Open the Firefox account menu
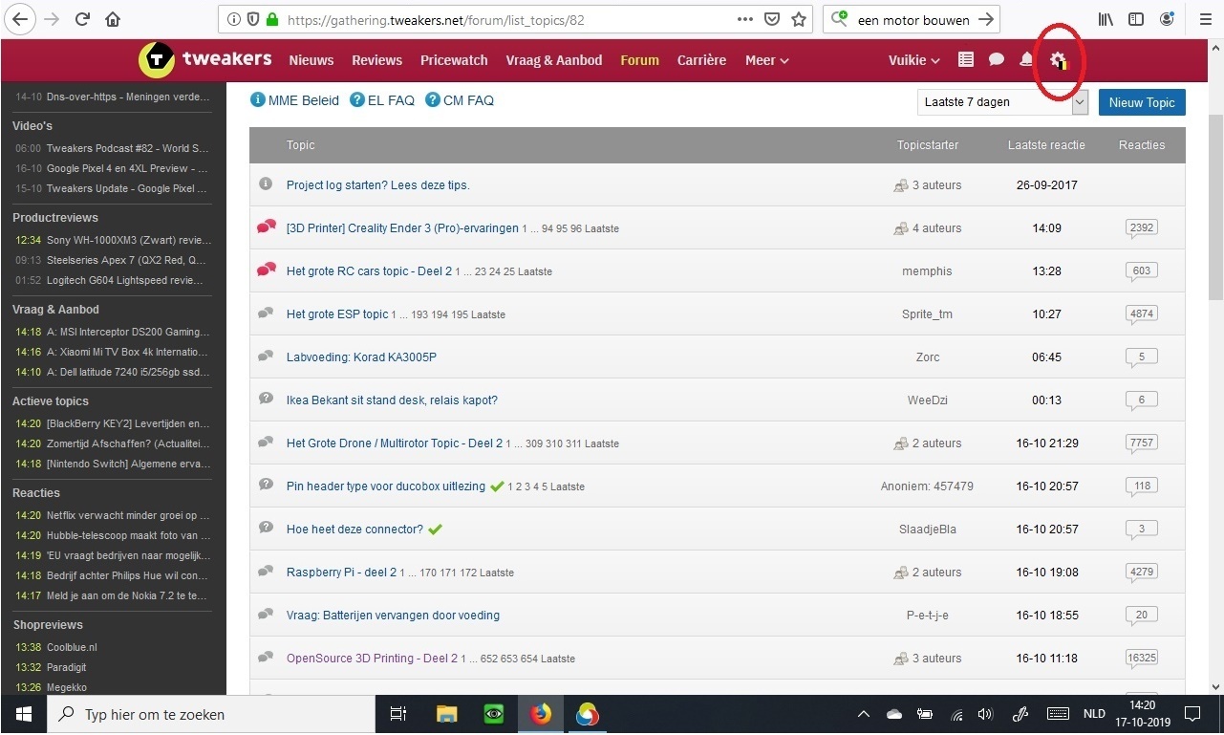 1167,19
